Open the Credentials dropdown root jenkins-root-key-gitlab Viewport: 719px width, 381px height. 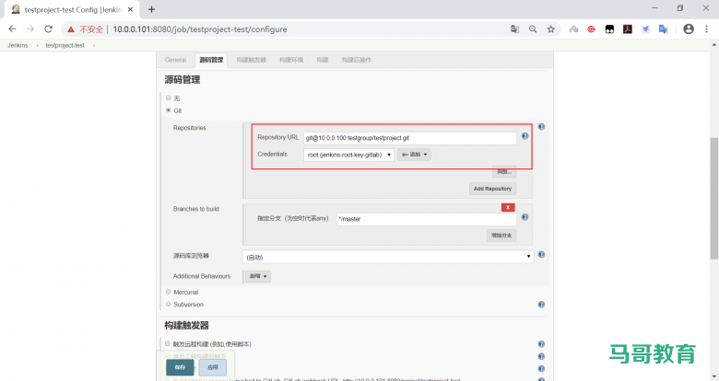coord(348,155)
